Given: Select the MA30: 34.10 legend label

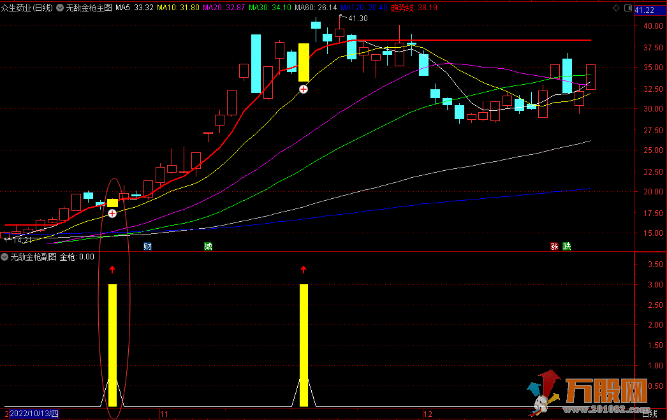Looking at the screenshot, I should [270, 8].
